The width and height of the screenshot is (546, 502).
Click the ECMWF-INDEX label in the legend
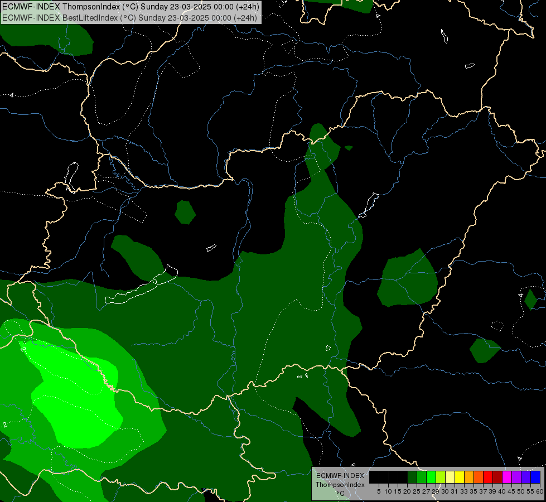[x=340, y=476]
